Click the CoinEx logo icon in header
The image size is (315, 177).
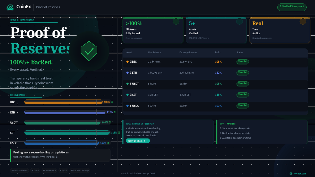pos(10,7)
